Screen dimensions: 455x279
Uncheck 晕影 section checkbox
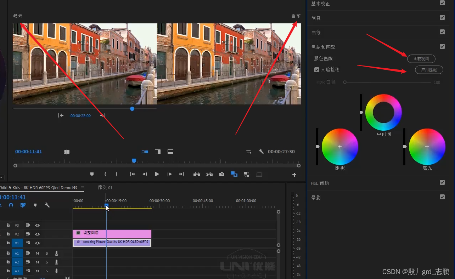pyautogui.click(x=442, y=197)
